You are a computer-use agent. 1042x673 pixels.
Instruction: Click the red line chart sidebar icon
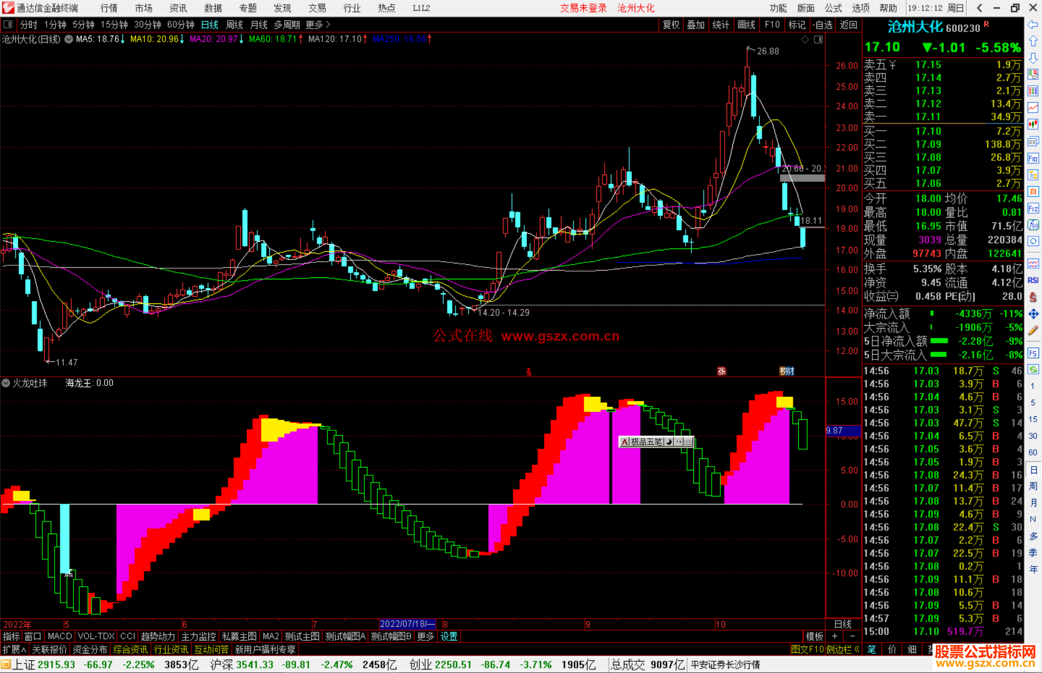click(x=1033, y=108)
